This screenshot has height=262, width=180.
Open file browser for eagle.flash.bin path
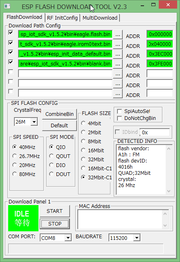pyautogui.click(x=118, y=35)
